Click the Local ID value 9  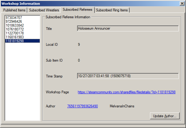[x=79, y=45]
